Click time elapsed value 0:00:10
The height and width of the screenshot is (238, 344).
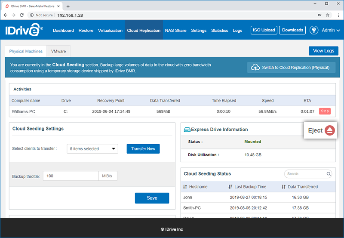[223, 111]
